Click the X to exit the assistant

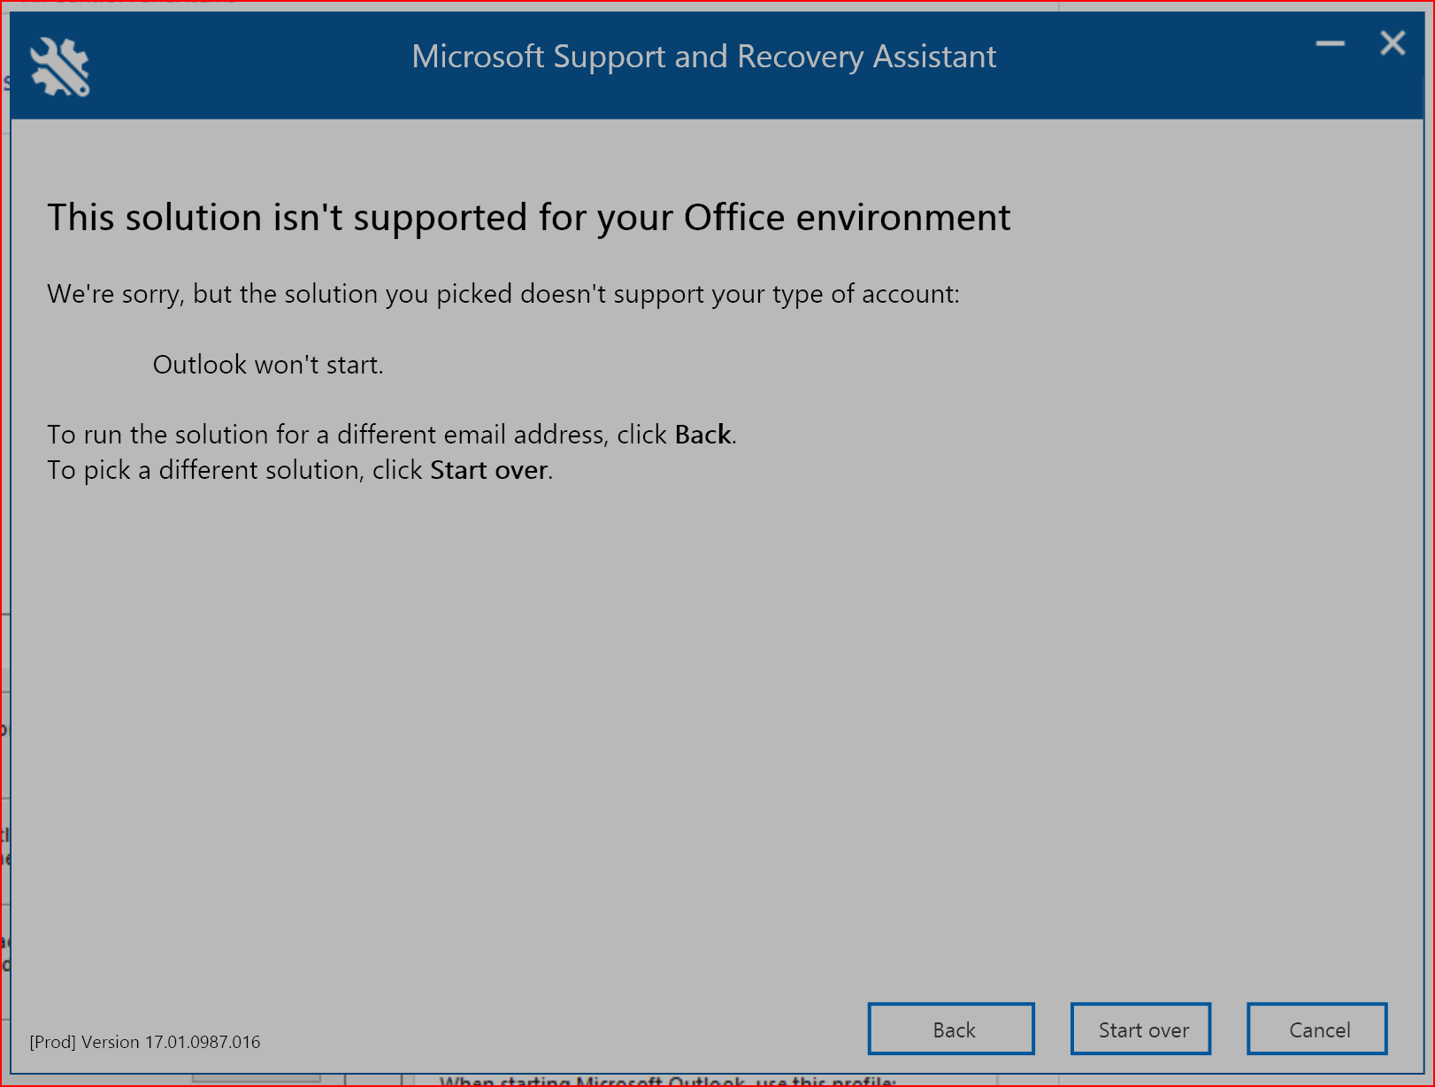point(1392,42)
